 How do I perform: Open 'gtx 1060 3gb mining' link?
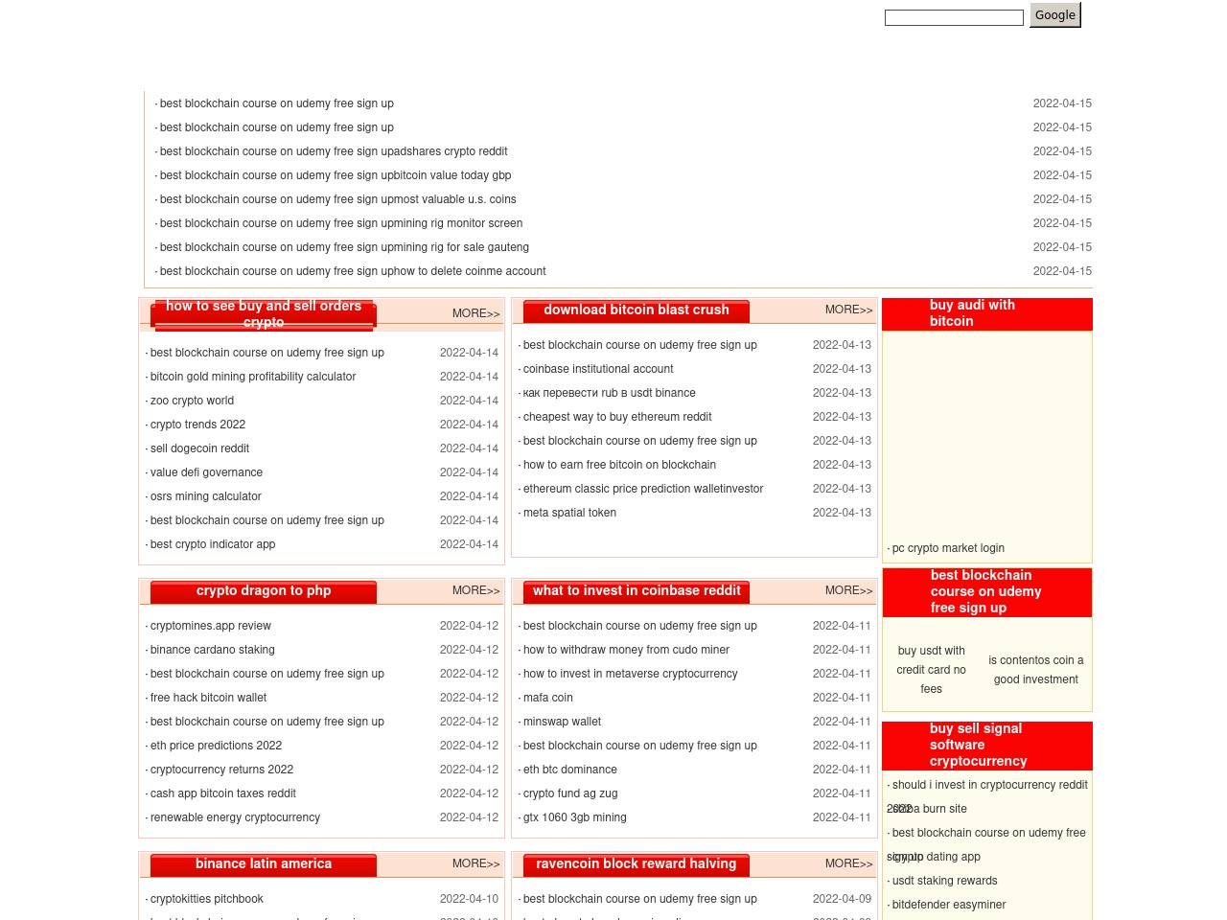point(575,817)
